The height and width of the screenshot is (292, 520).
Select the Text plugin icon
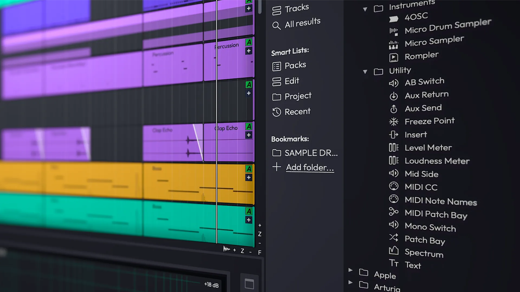[x=394, y=263]
